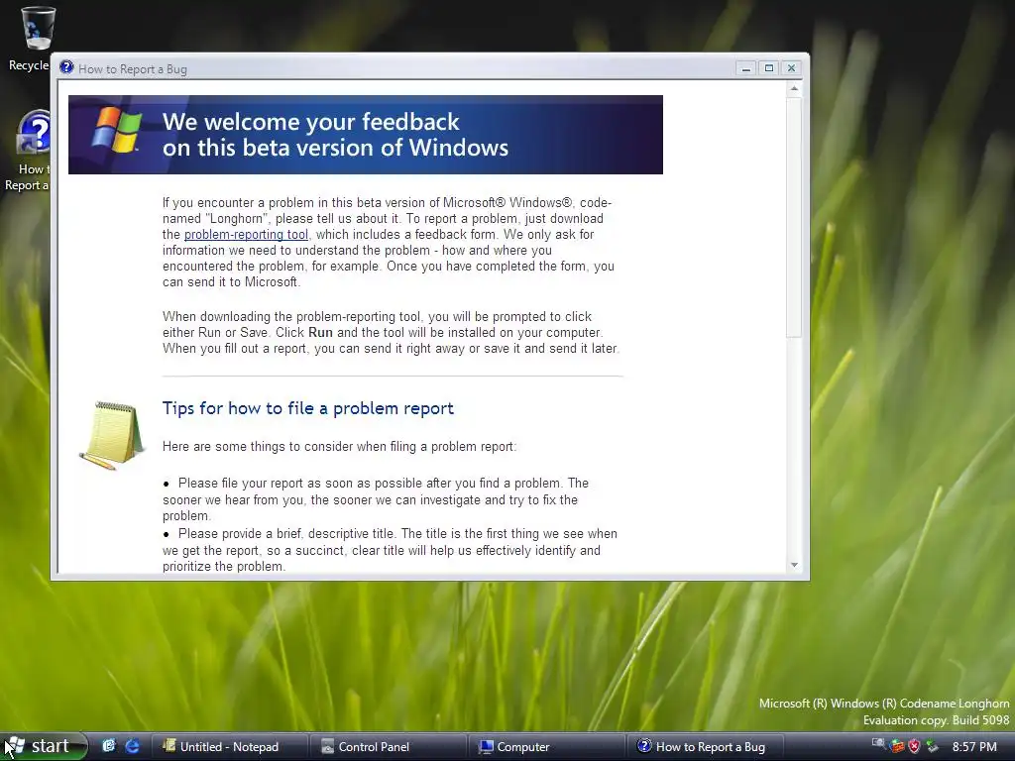Click the 8:57 PM taskbar clock
1015x761 pixels.
(974, 747)
